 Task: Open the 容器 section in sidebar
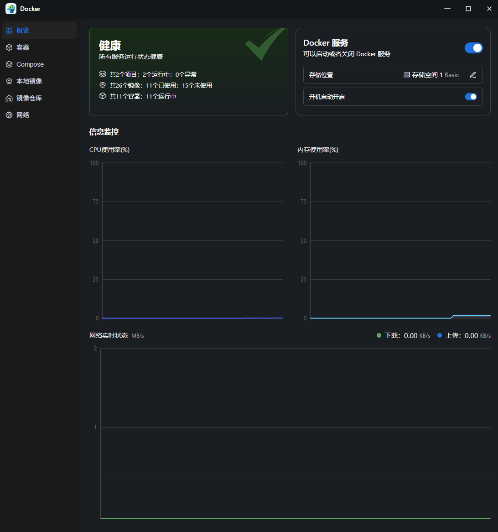tap(24, 47)
